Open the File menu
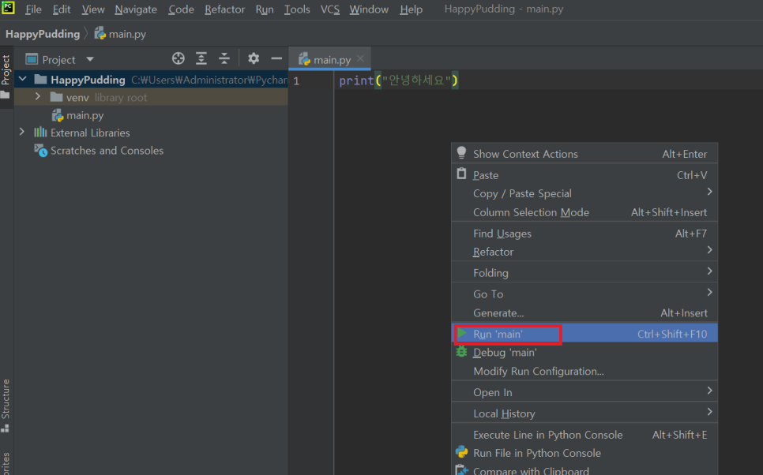The height and width of the screenshot is (475, 763). [x=33, y=9]
